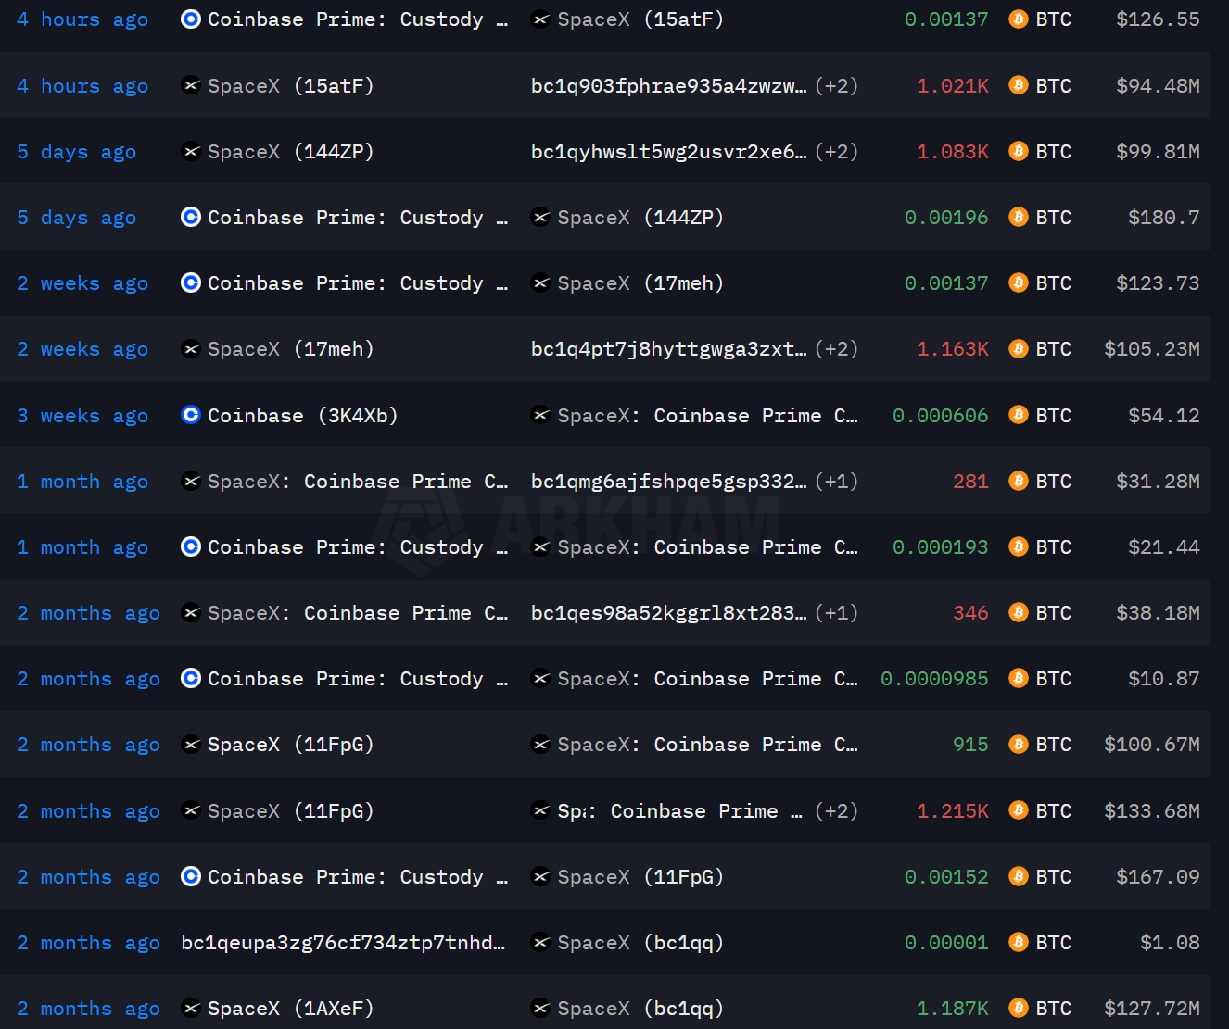Open the sender address bc1qeupa3zg76cf734ztp7tnhd
The width and height of the screenshot is (1229, 1029).
343,943
